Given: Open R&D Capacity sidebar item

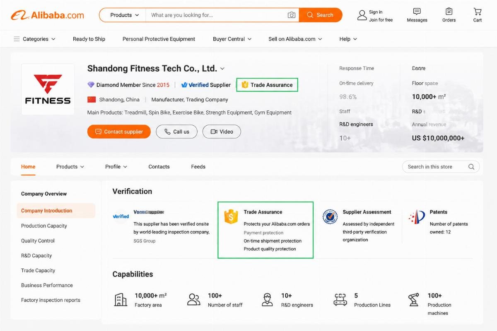Looking at the screenshot, I should (36, 256).
